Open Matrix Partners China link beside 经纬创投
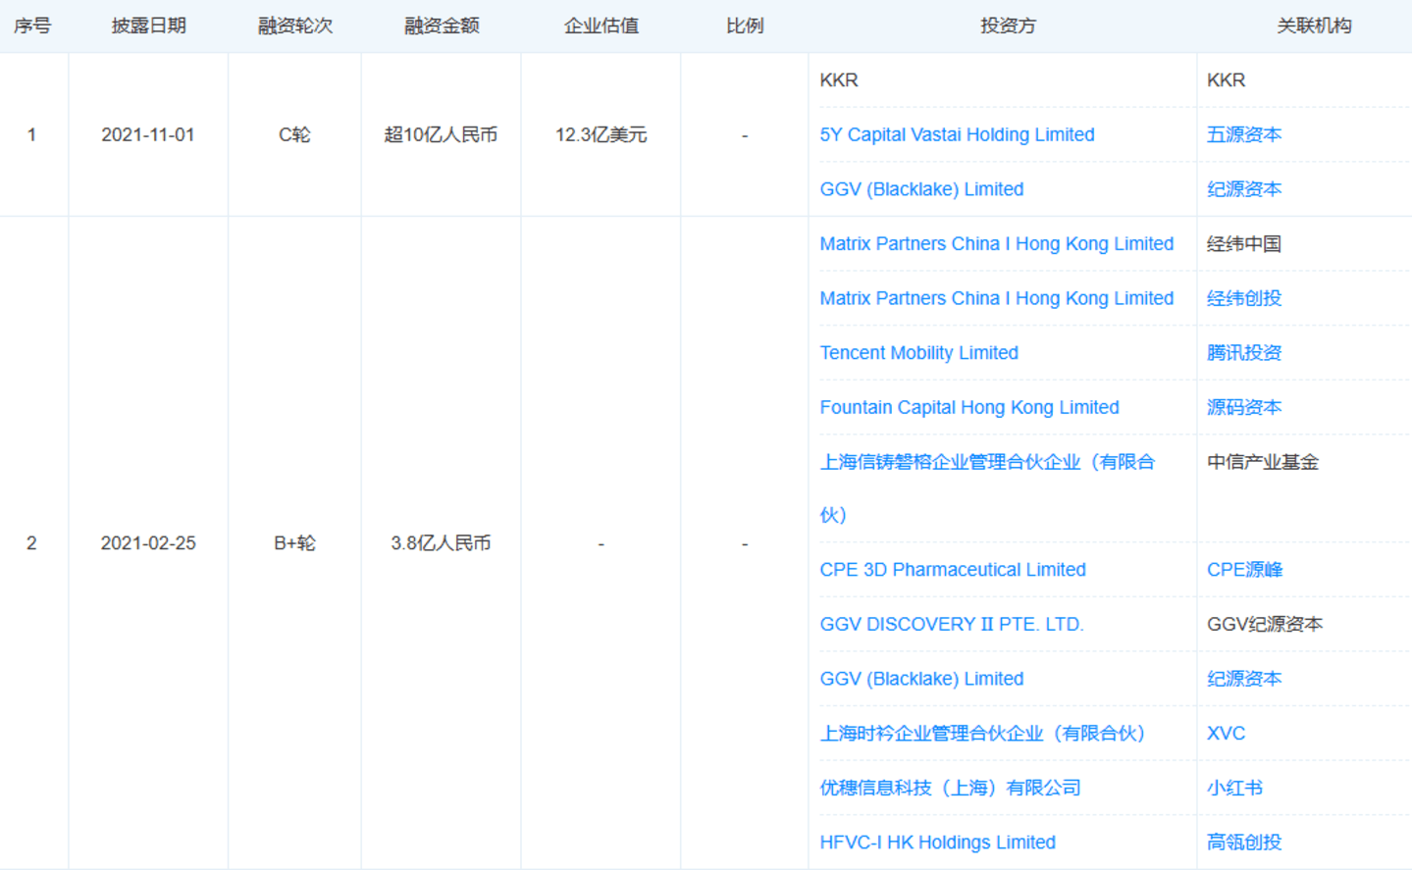The width and height of the screenshot is (1412, 870). (x=996, y=298)
